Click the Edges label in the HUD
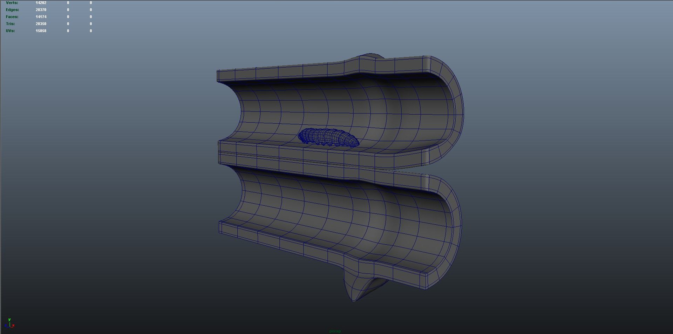Screen dimensions: 673x334 (13, 10)
